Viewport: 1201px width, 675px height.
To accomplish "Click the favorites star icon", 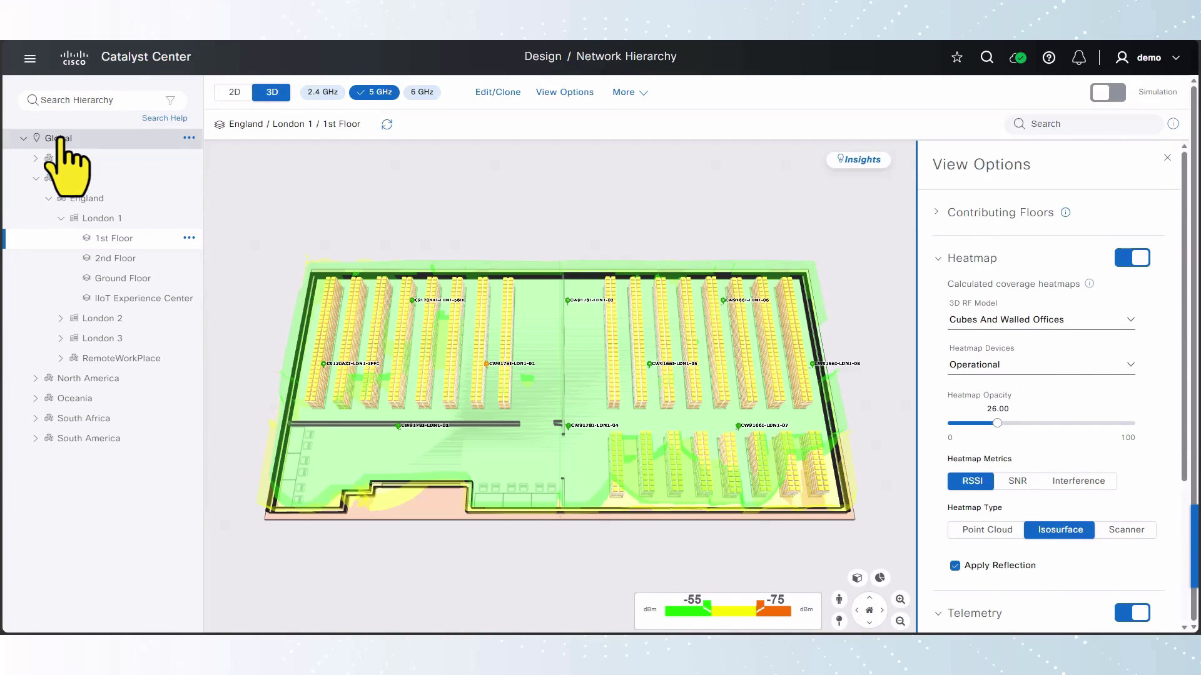I will coord(956,57).
